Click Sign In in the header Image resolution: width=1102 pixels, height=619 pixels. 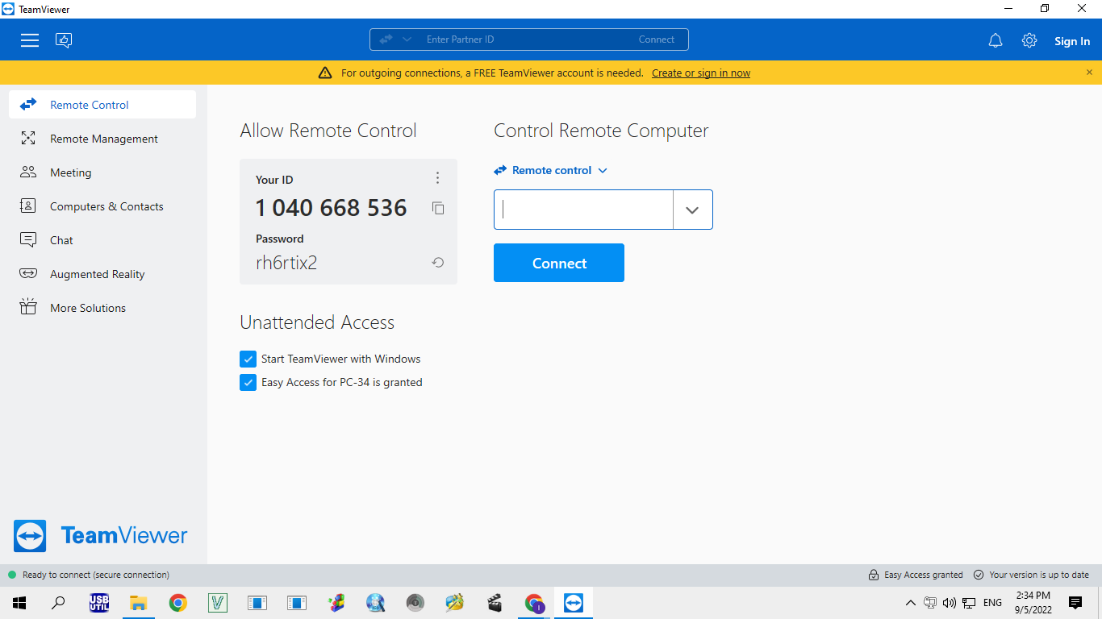pos(1072,41)
